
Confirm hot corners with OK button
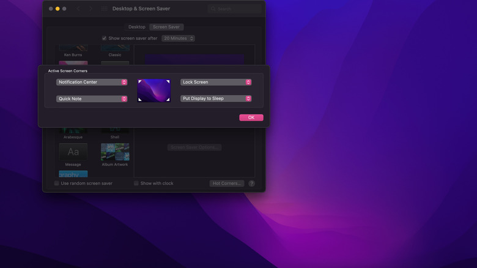click(x=251, y=117)
